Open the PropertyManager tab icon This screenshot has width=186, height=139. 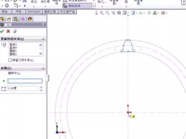tap(9, 19)
